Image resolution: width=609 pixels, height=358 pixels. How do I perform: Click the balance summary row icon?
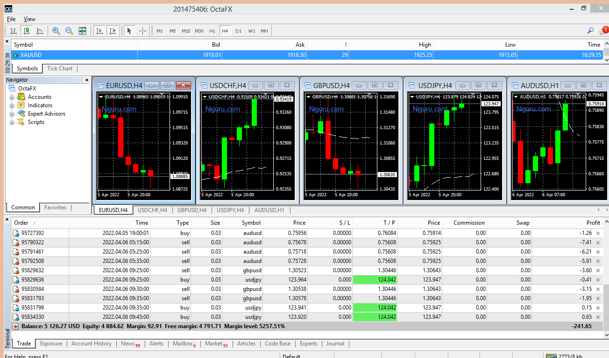[16, 326]
